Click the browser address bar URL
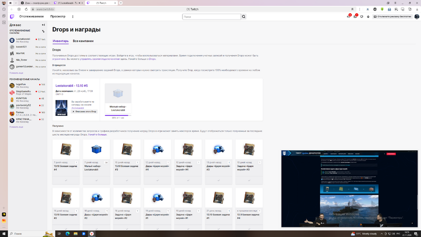The image size is (421, 237). pos(45,9)
